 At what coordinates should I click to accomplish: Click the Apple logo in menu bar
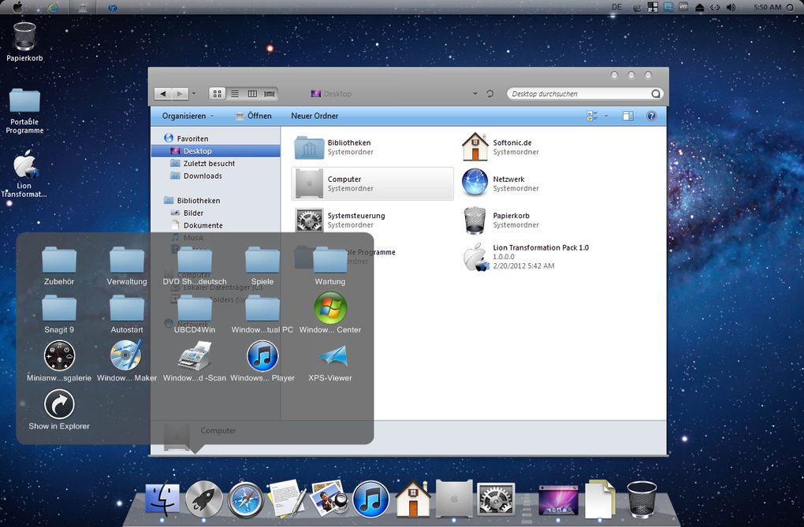point(17,6)
